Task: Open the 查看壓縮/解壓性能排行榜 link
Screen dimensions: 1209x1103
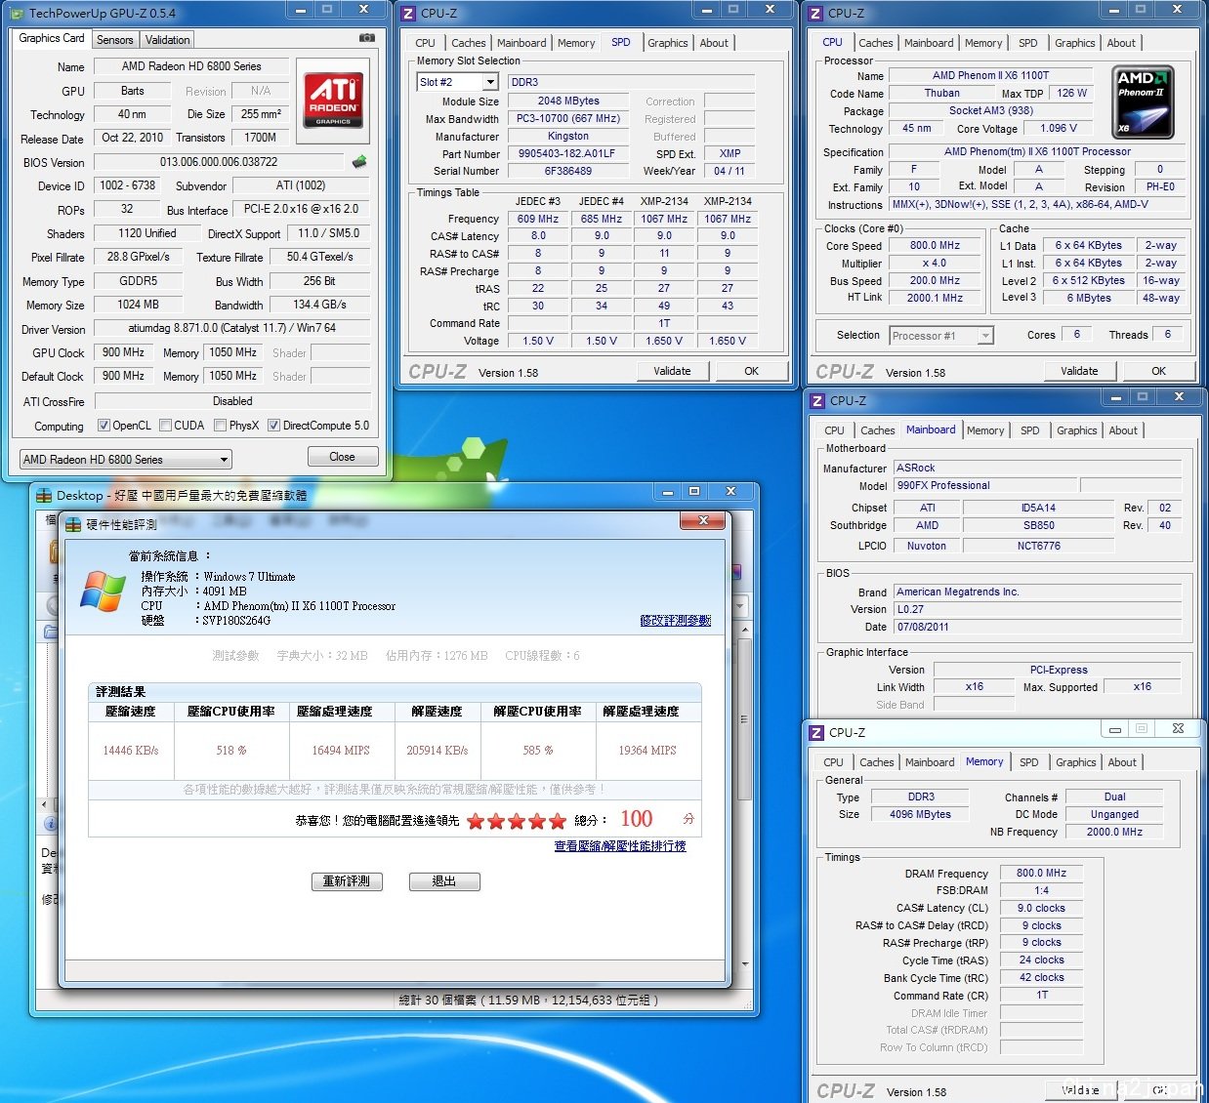Action: click(x=620, y=846)
